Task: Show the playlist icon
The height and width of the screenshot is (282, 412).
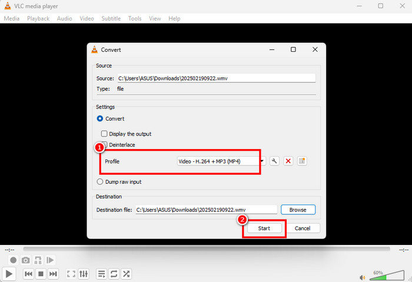Action: tap(101, 274)
